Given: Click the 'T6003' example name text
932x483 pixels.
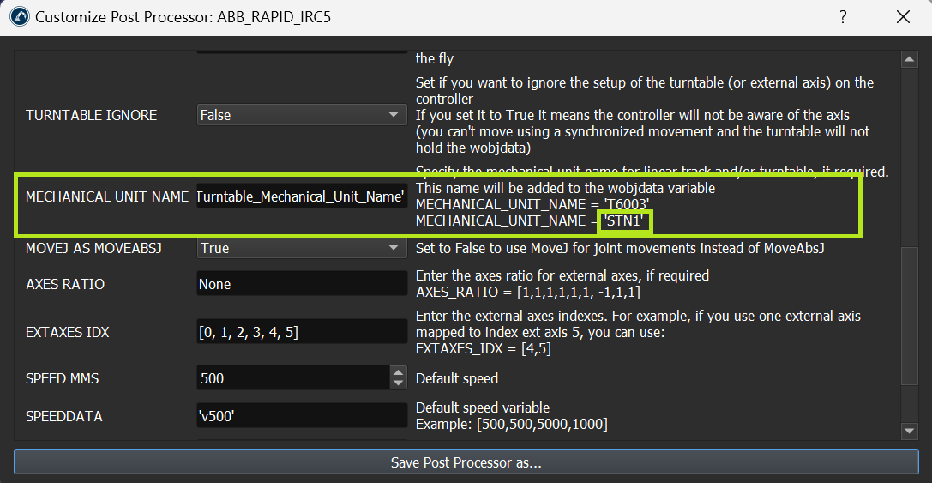Looking at the screenshot, I should (626, 204).
